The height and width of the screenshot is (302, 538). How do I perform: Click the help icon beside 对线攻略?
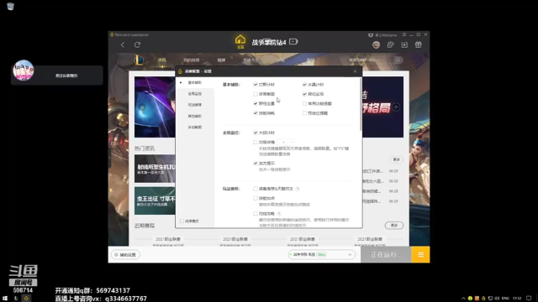(278, 214)
